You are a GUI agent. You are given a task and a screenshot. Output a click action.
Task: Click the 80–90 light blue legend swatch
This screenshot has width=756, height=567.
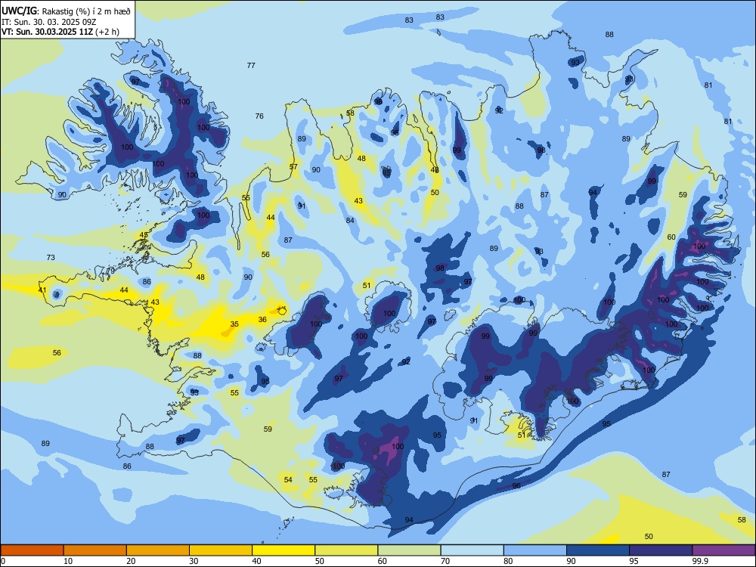tap(535, 550)
